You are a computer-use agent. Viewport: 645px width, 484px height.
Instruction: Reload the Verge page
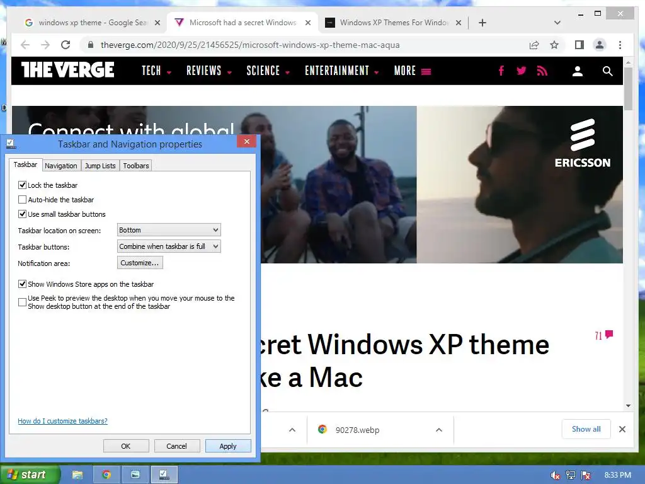[x=66, y=45]
